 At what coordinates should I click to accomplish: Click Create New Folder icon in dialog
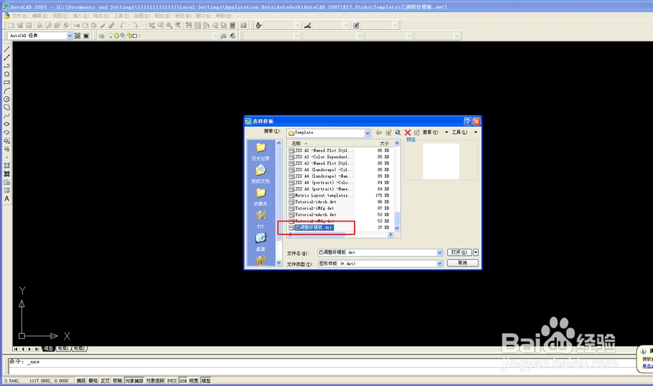pyautogui.click(x=417, y=133)
